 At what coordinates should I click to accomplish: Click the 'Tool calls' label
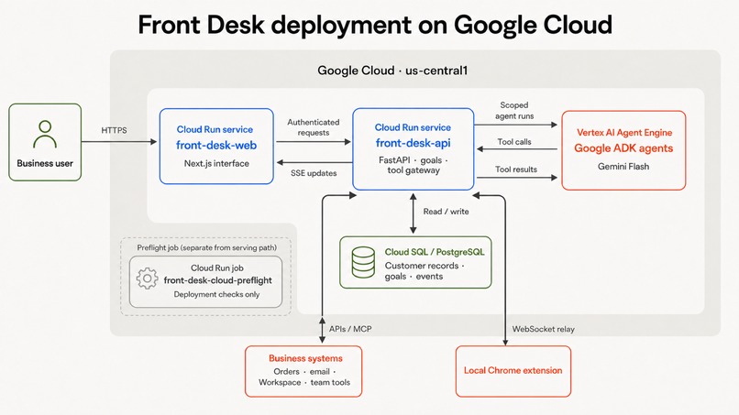tap(514, 142)
